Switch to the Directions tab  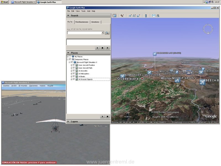(95, 22)
